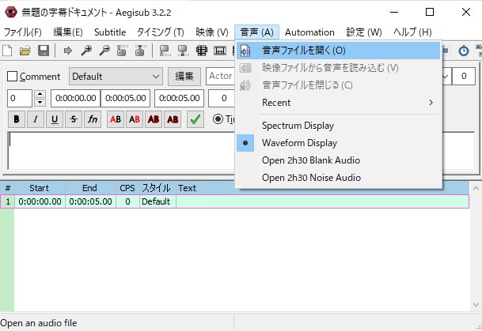Close the 音声 (A) menu
Screen dimensions: 482x331
256,32
